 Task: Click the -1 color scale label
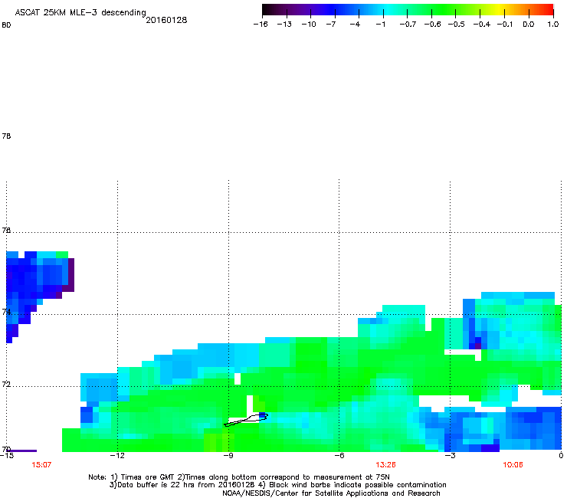380,25
